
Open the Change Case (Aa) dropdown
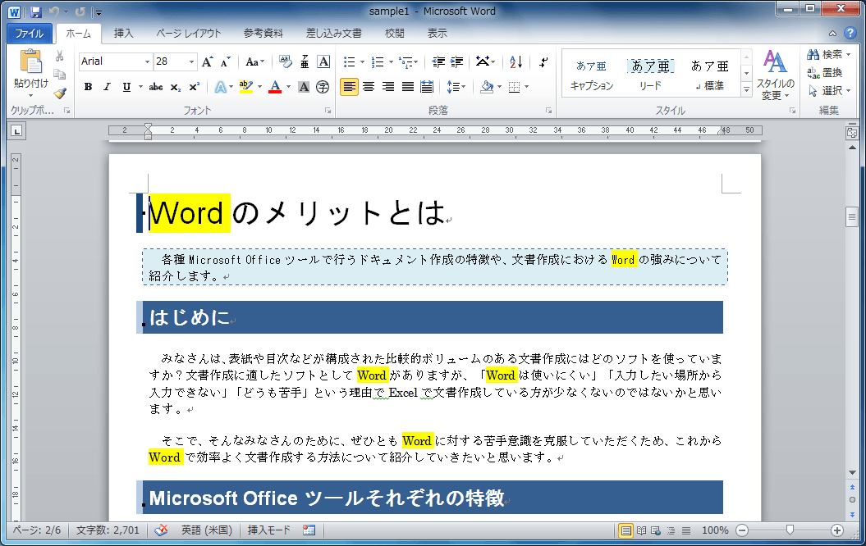pyautogui.click(x=255, y=61)
